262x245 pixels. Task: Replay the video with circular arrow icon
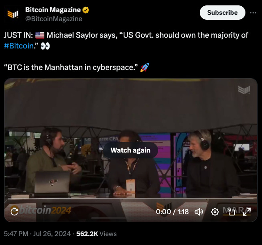(14, 211)
